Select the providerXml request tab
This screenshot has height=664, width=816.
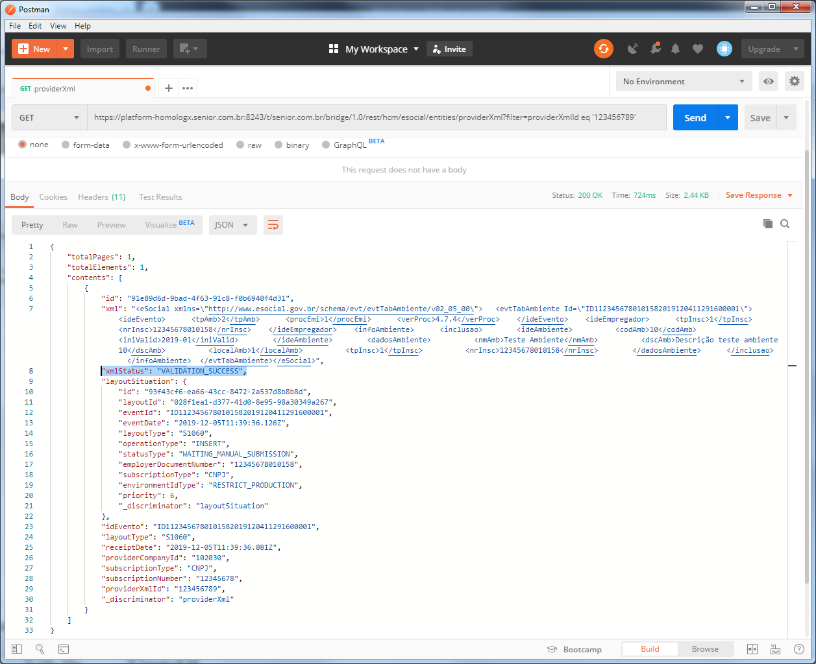coord(83,88)
